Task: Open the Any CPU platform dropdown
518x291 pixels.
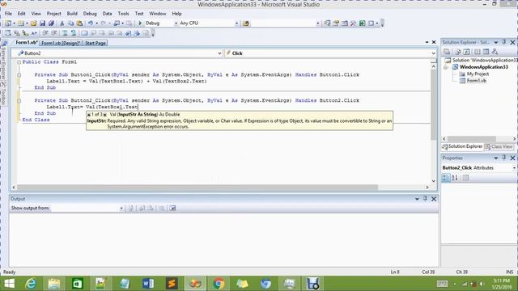Action: coord(236,23)
